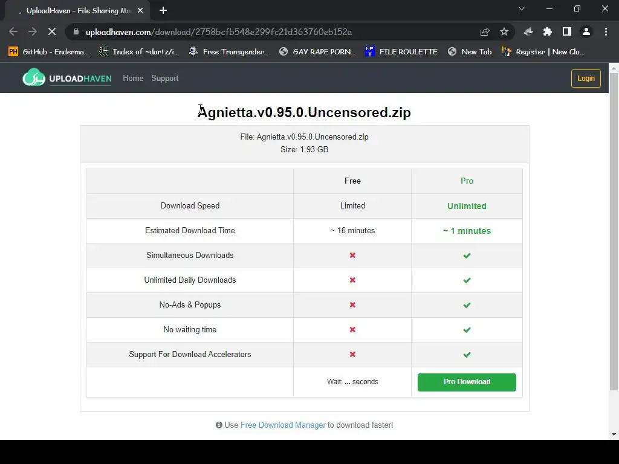Click the Estimated Download Time label

[x=190, y=230]
